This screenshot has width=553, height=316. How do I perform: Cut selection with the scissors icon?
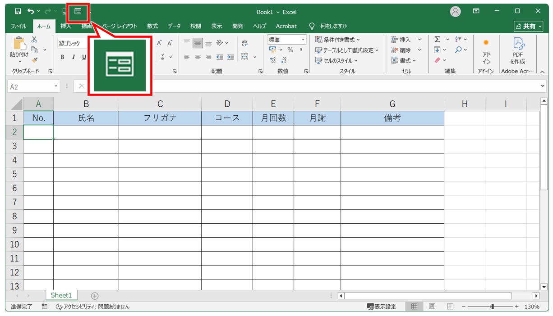(x=34, y=40)
